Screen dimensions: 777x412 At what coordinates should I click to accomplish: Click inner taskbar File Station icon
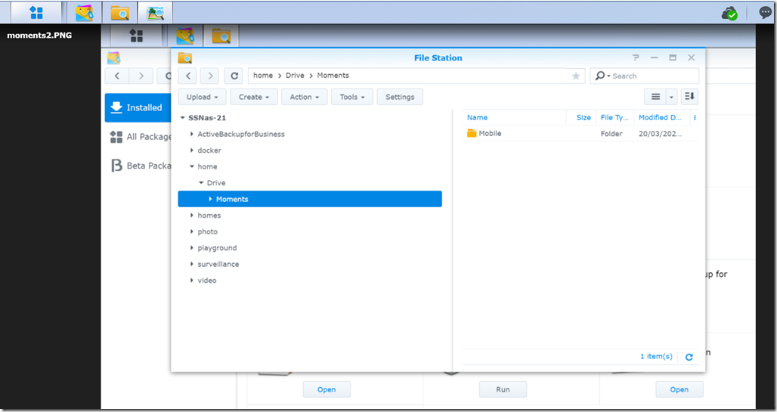[x=221, y=36]
